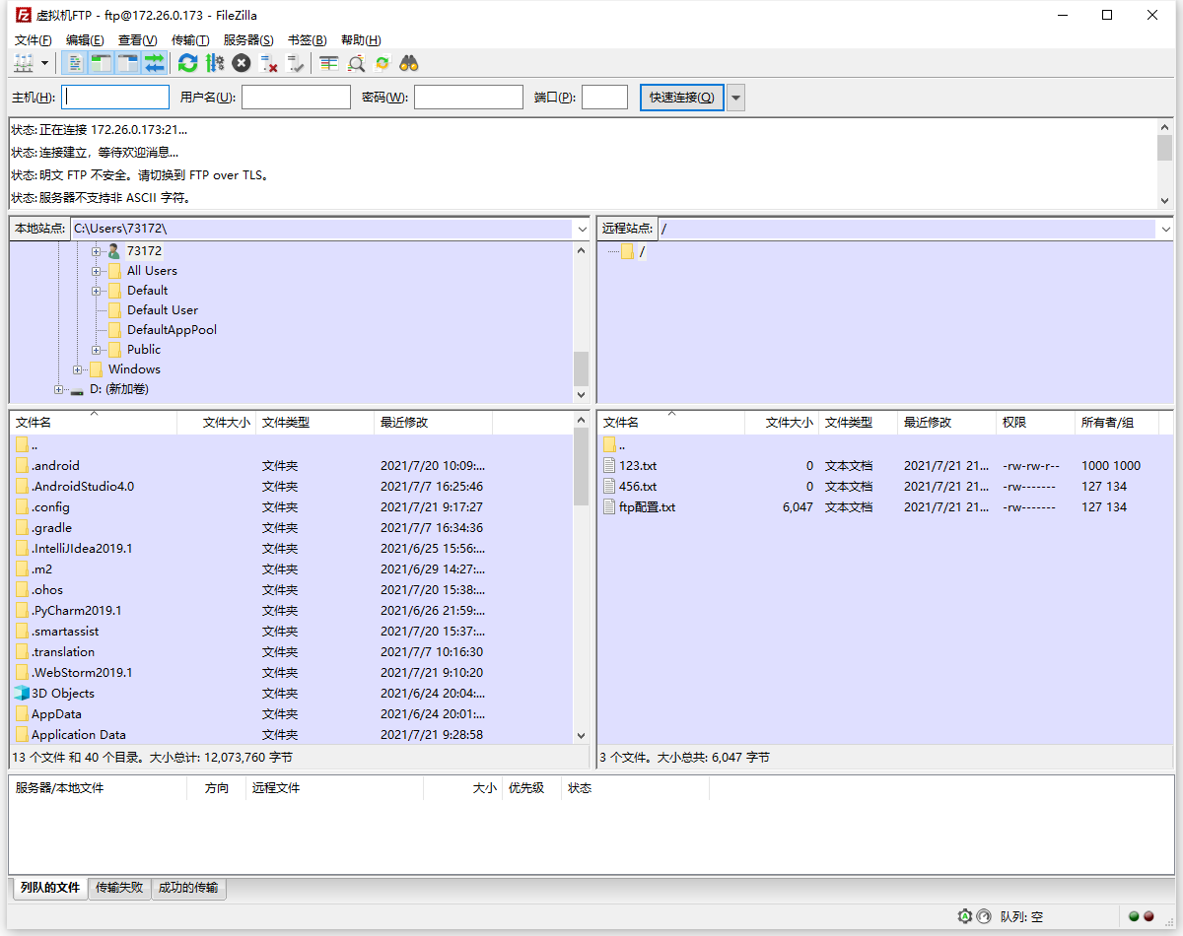1183x936 pixels.
Task: Toggle transfer queue display
Action: (154, 63)
